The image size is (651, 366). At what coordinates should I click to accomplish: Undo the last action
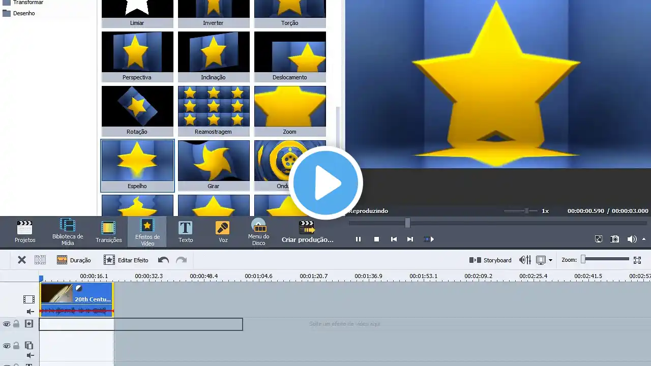point(163,260)
